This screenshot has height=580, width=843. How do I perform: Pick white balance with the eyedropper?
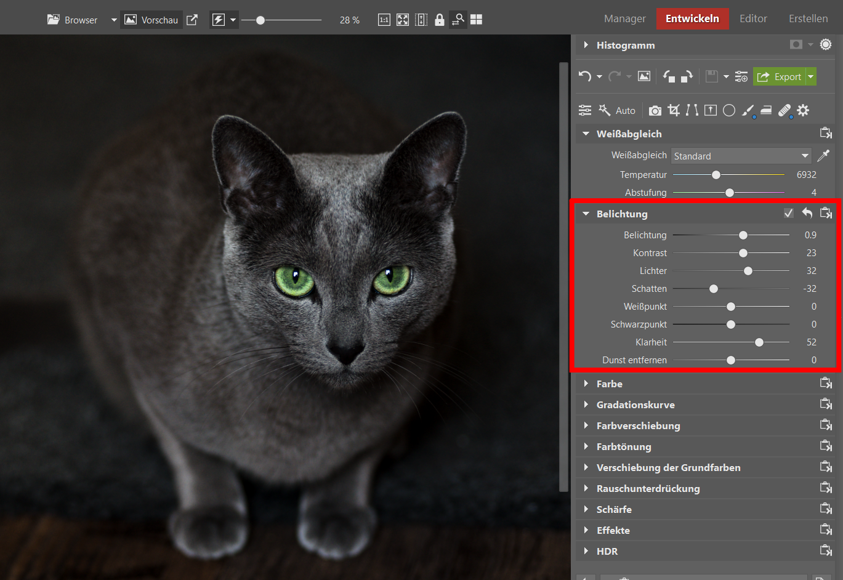[x=823, y=155]
